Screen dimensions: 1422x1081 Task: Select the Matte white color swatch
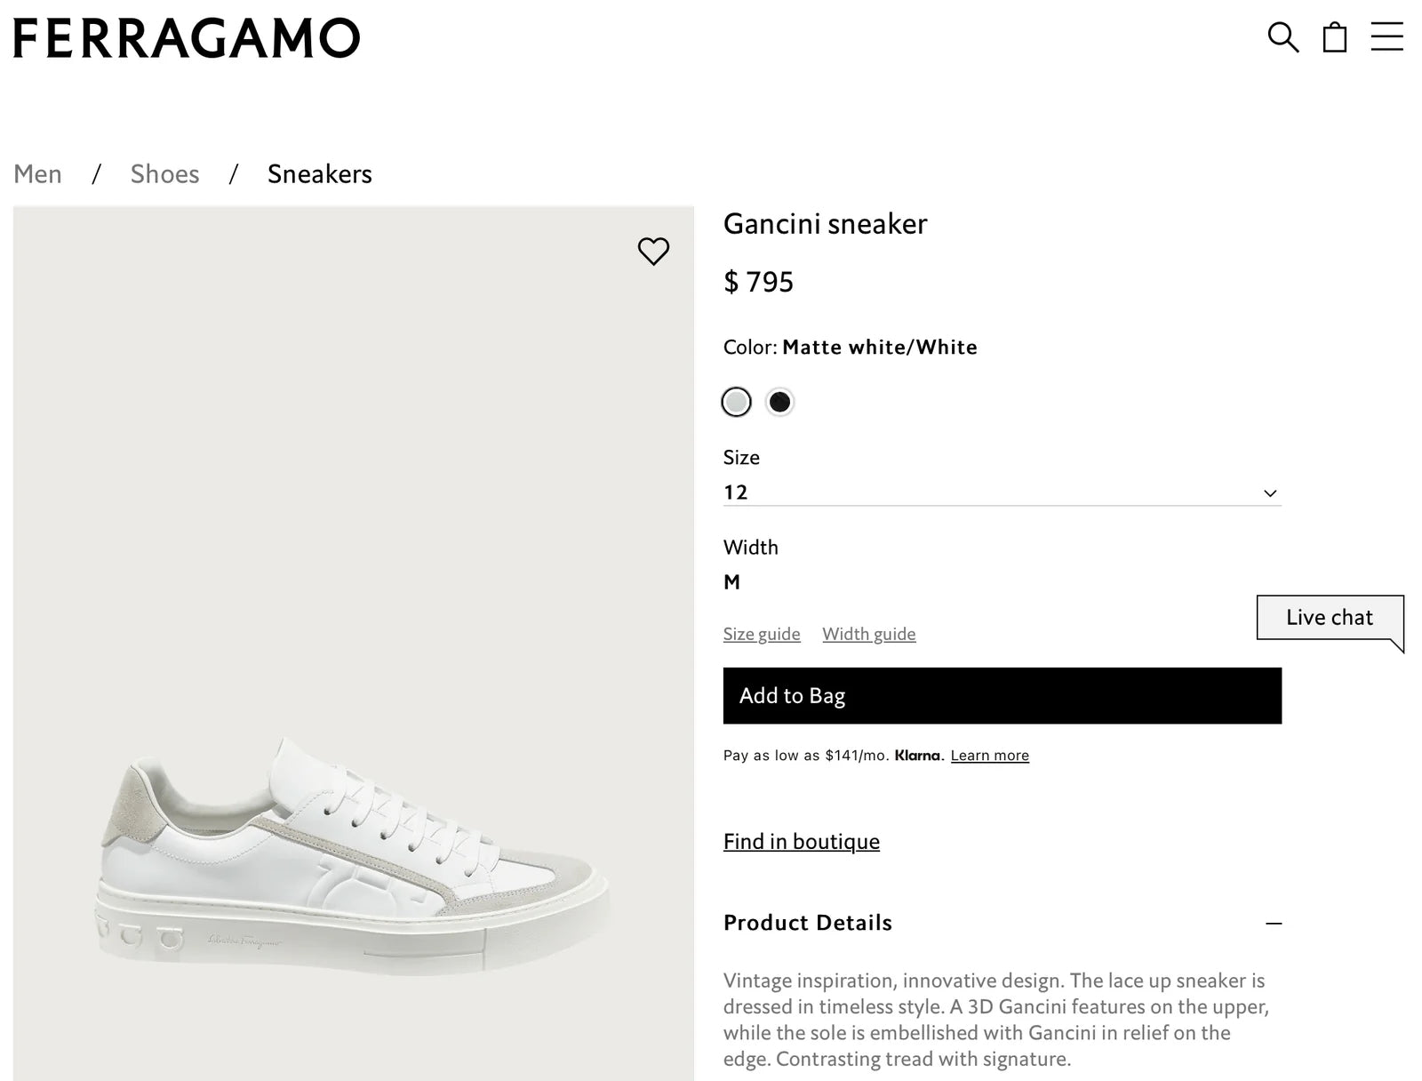(737, 402)
